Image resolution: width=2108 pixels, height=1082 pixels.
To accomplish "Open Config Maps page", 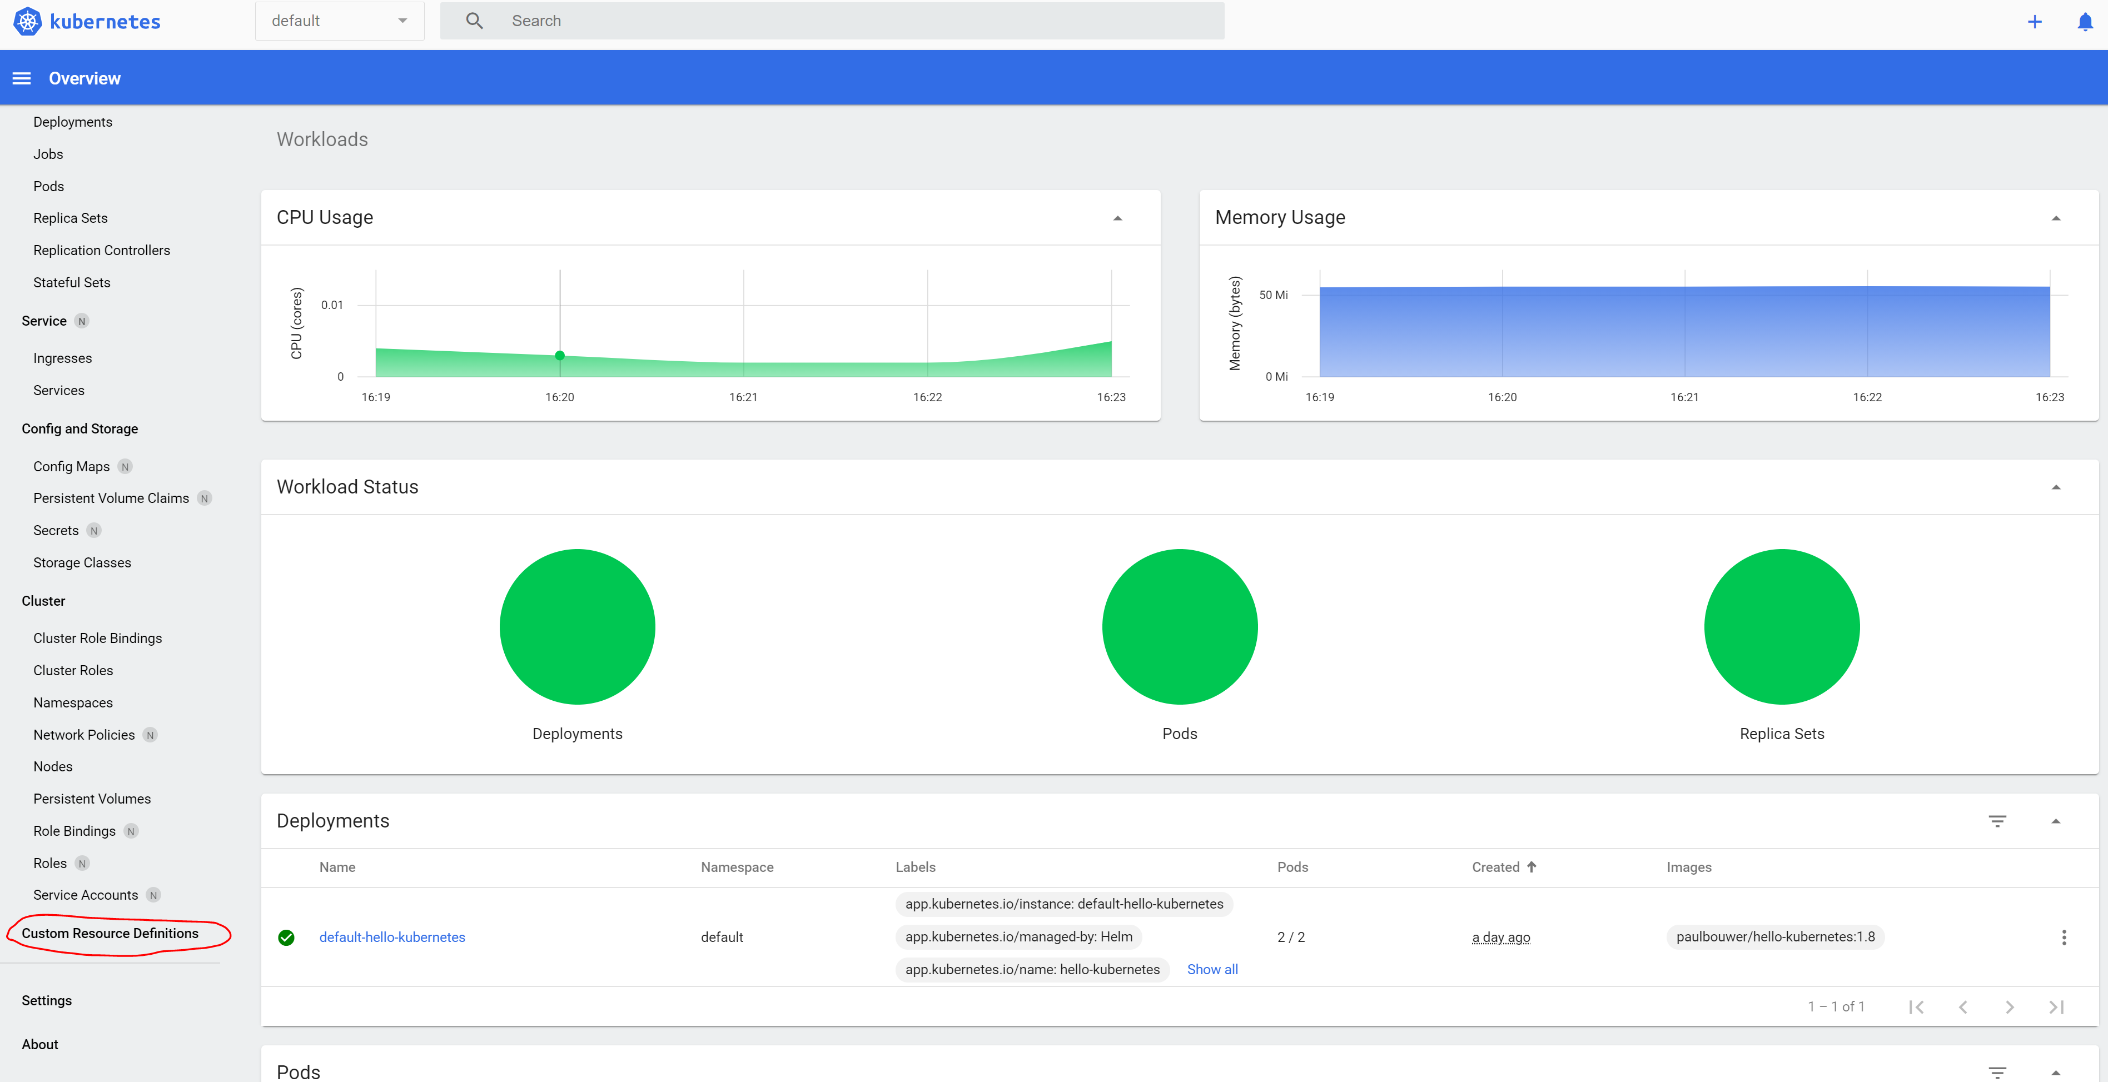I will [71, 466].
